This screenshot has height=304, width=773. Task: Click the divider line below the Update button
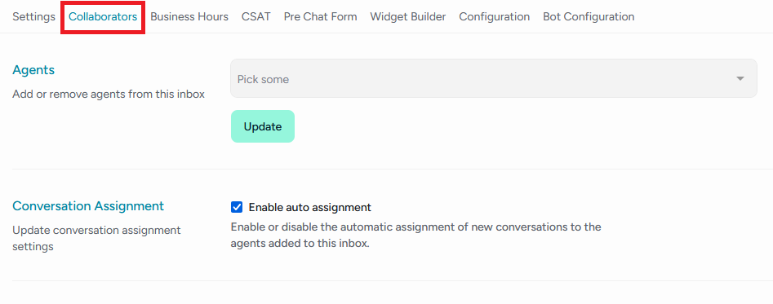[393, 170]
